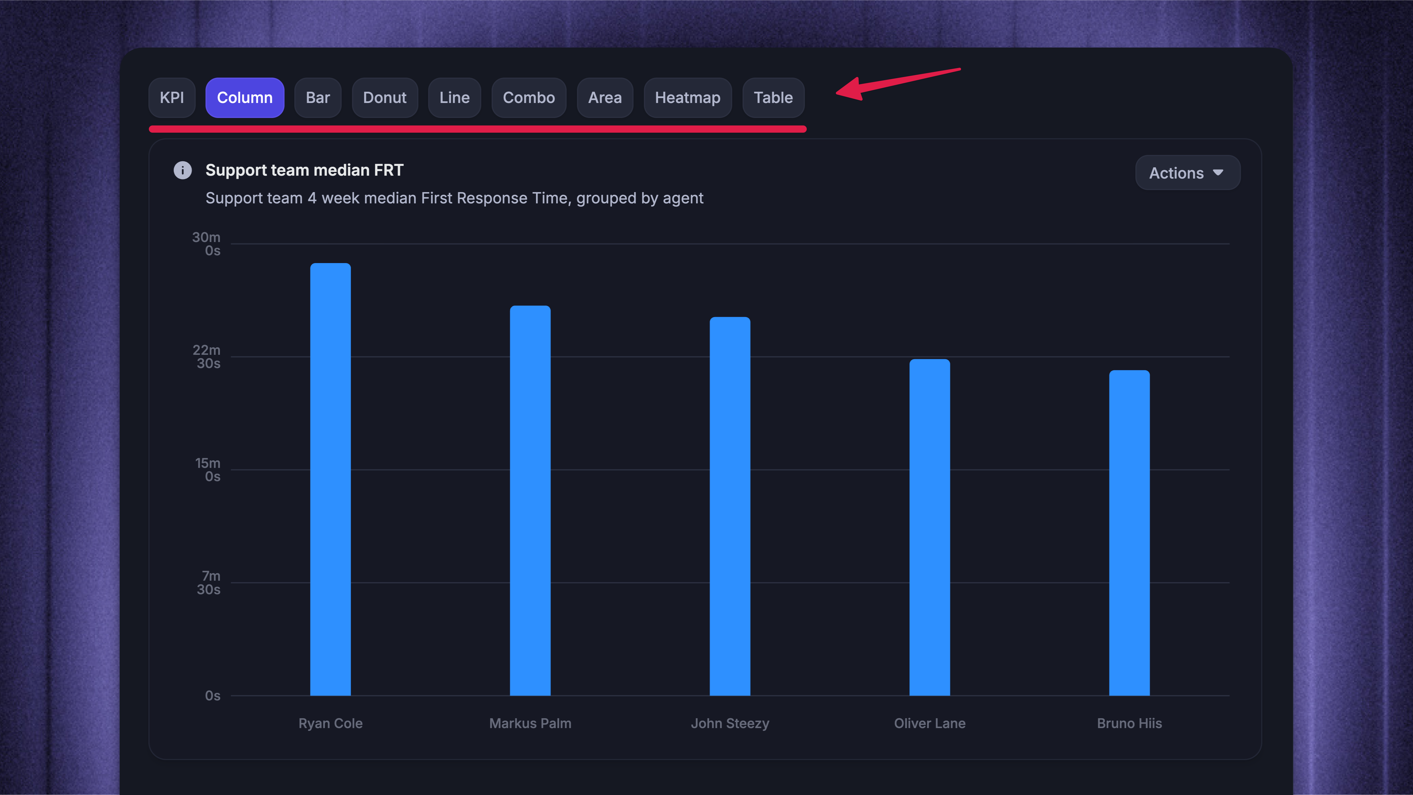Click the bottom '0s' y-axis label
The width and height of the screenshot is (1413, 795).
[212, 696]
